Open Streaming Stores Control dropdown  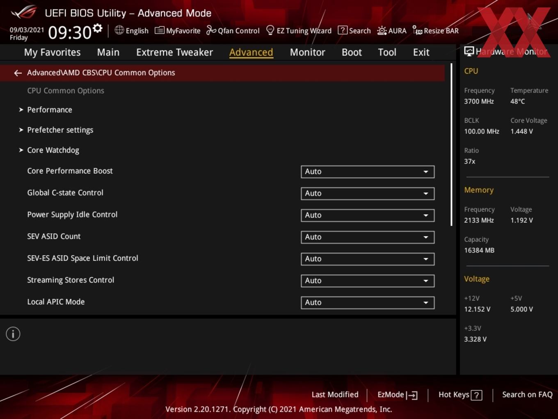point(367,281)
